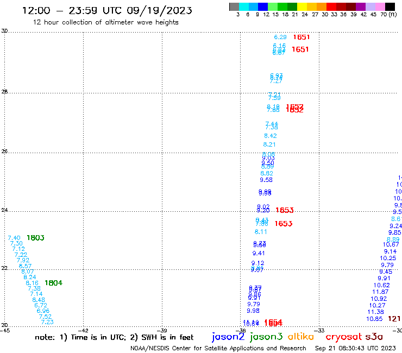Click the orange 30 ft legend swatch
The height and width of the screenshot is (353, 402).
tap(322, 7)
